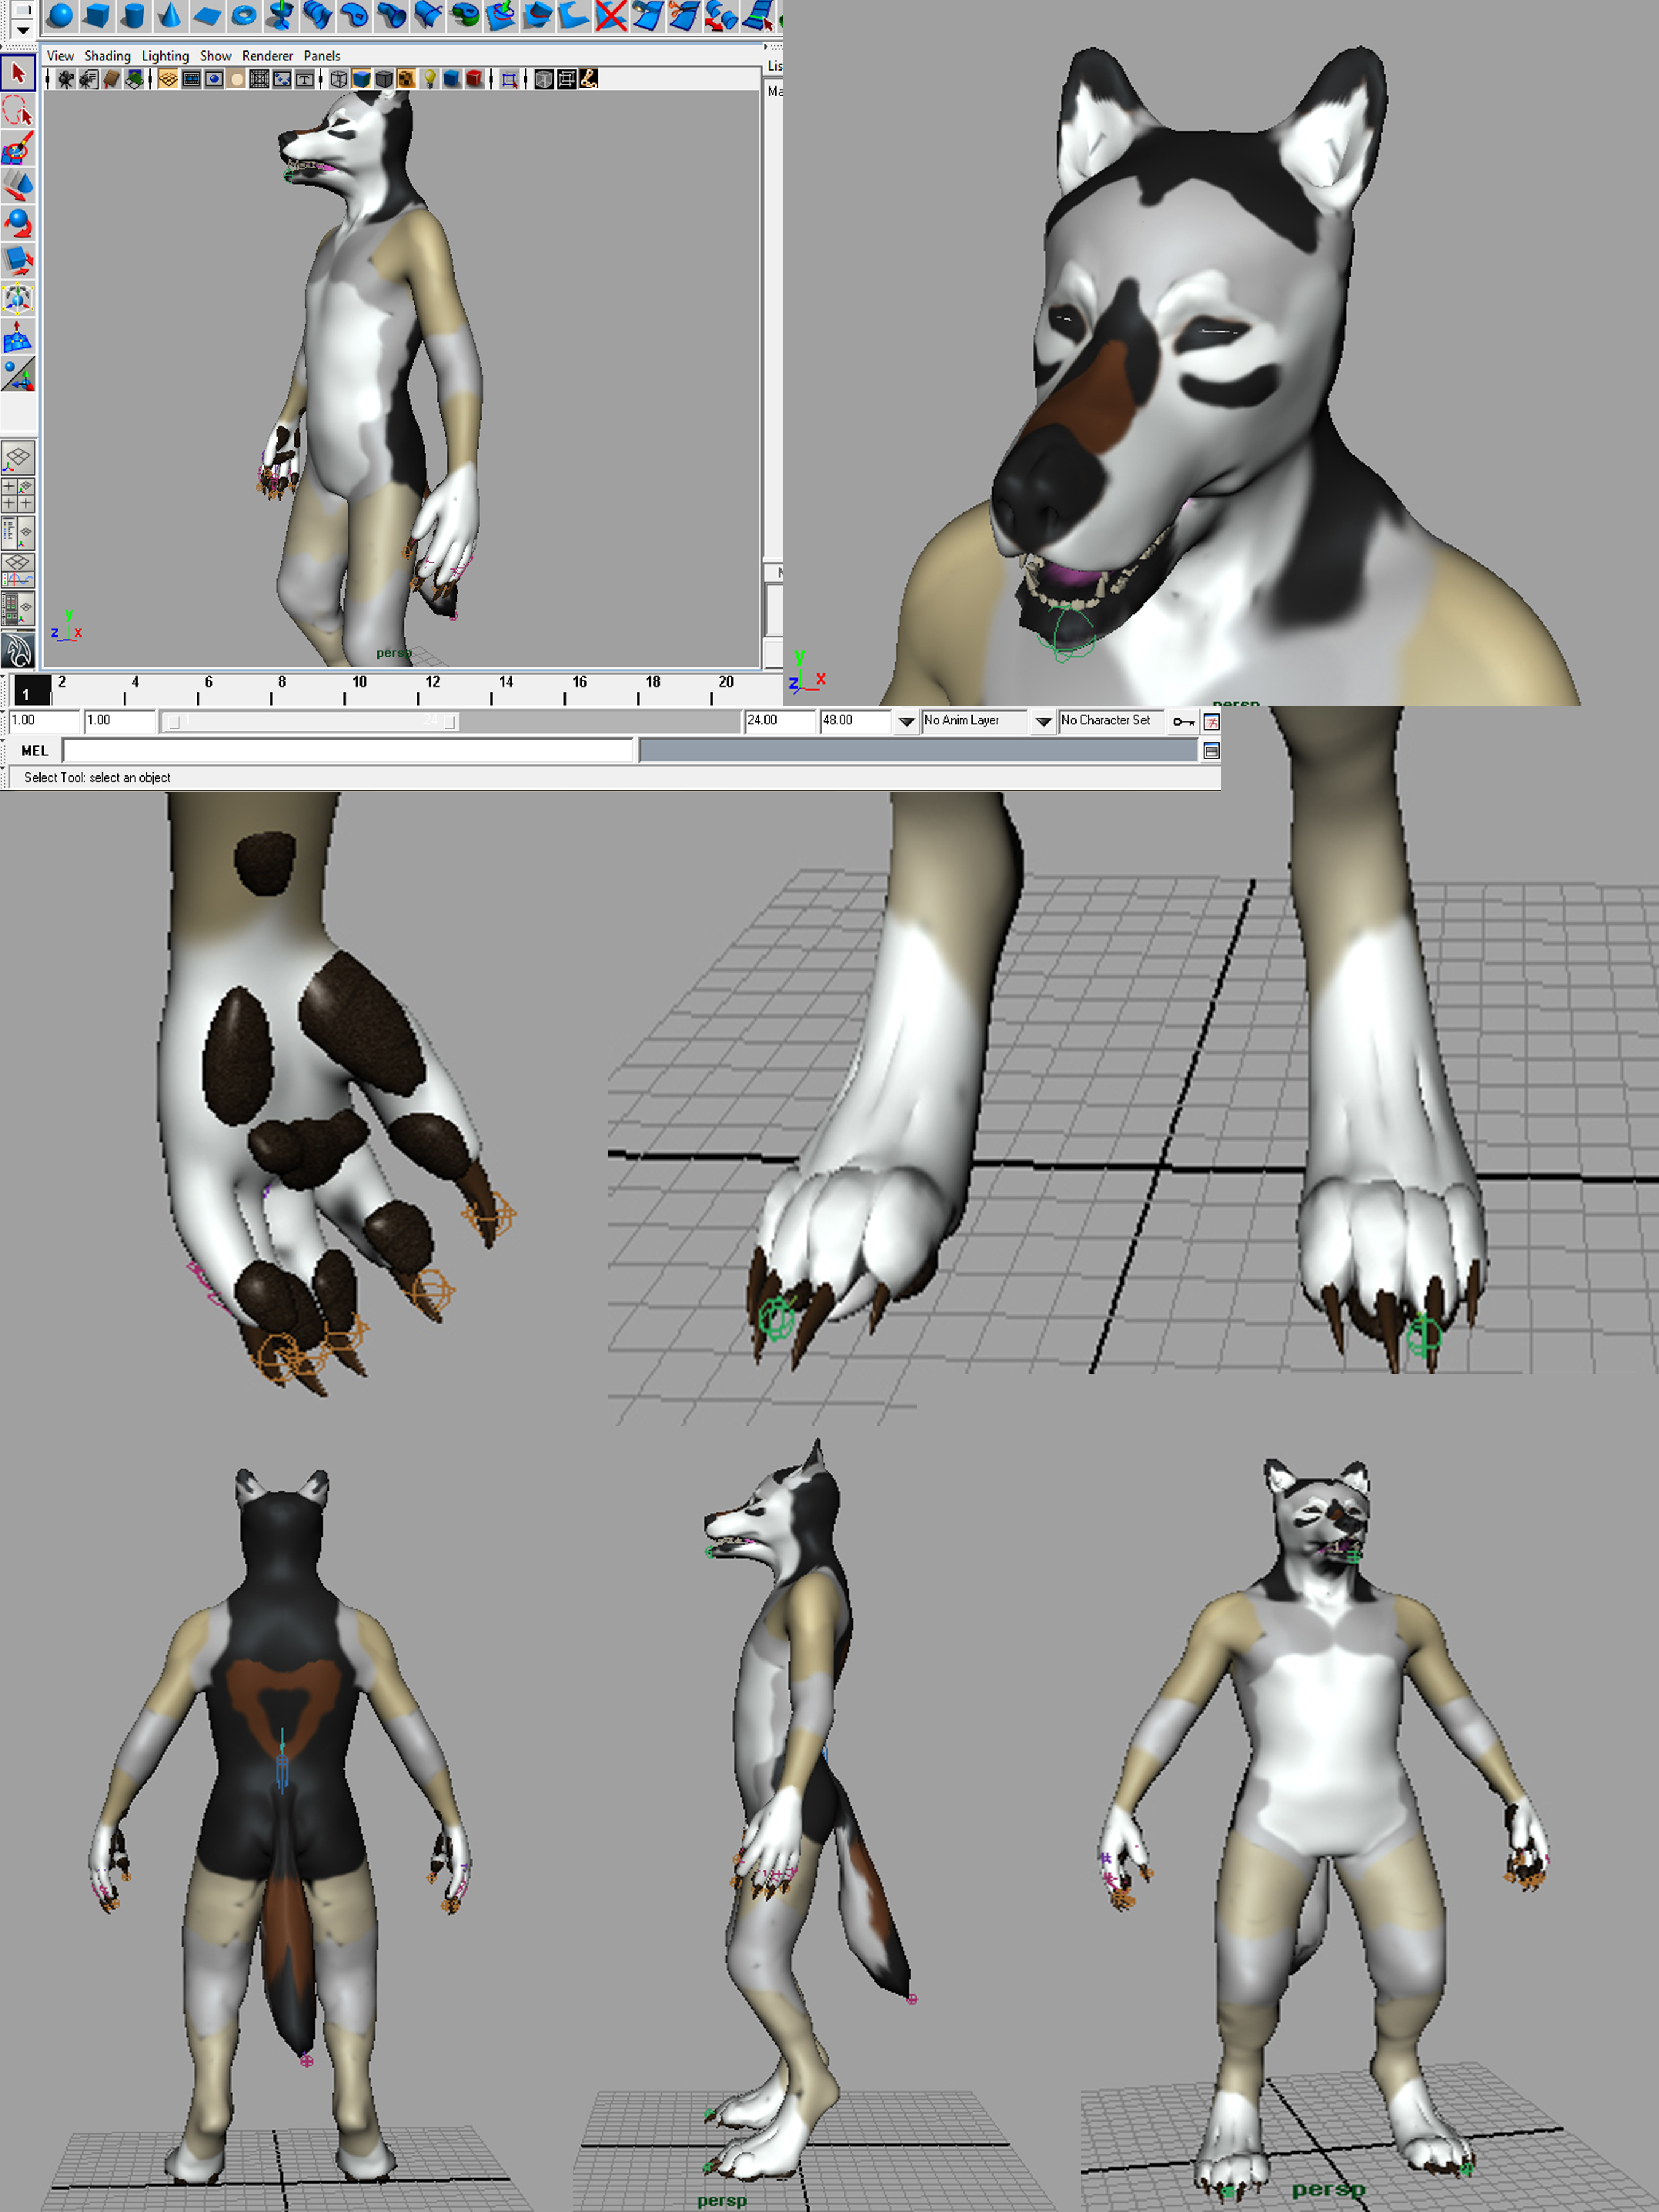Toggle Use All Lights bulb icon
This screenshot has height=2212, width=1659.
[x=430, y=79]
